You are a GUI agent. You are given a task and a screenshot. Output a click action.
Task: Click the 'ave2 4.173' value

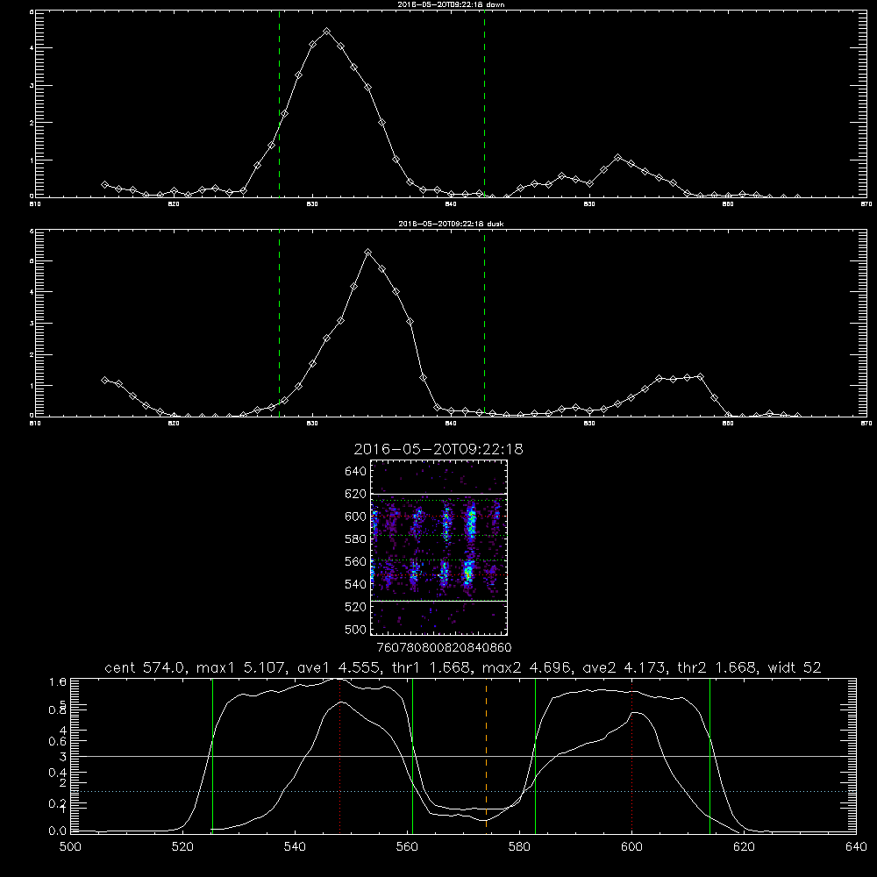point(624,667)
